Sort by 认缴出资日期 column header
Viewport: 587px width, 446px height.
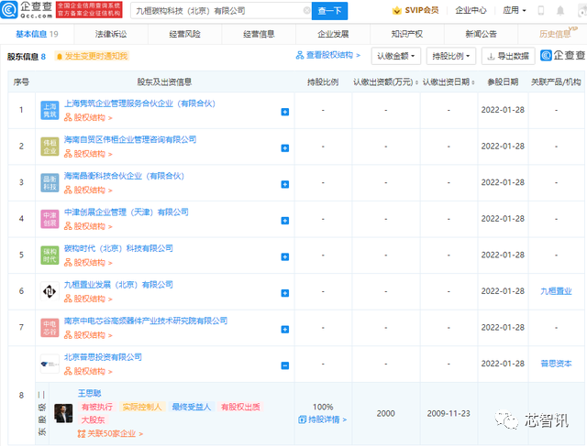449,82
